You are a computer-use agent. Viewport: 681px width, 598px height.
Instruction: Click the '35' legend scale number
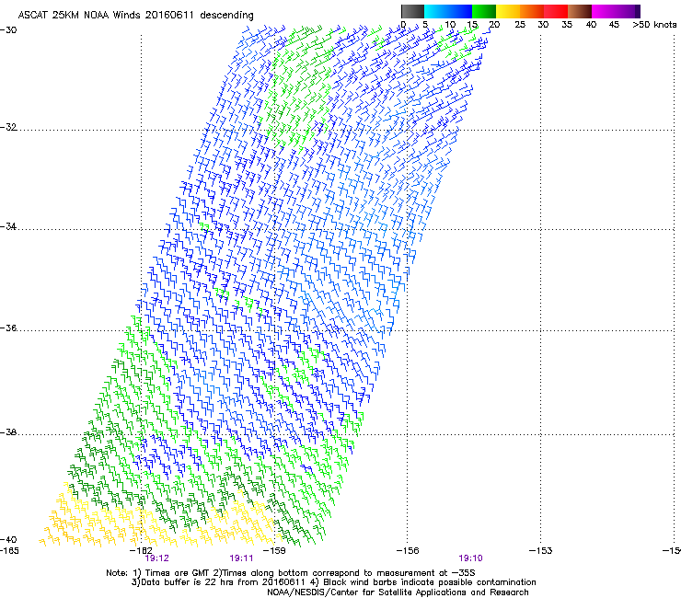pos(567,25)
